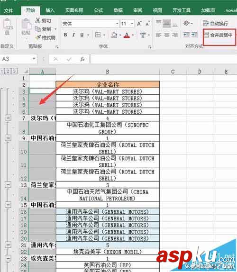Click the Insert Function fx icon
The height and width of the screenshot is (272, 237).
[82, 59]
